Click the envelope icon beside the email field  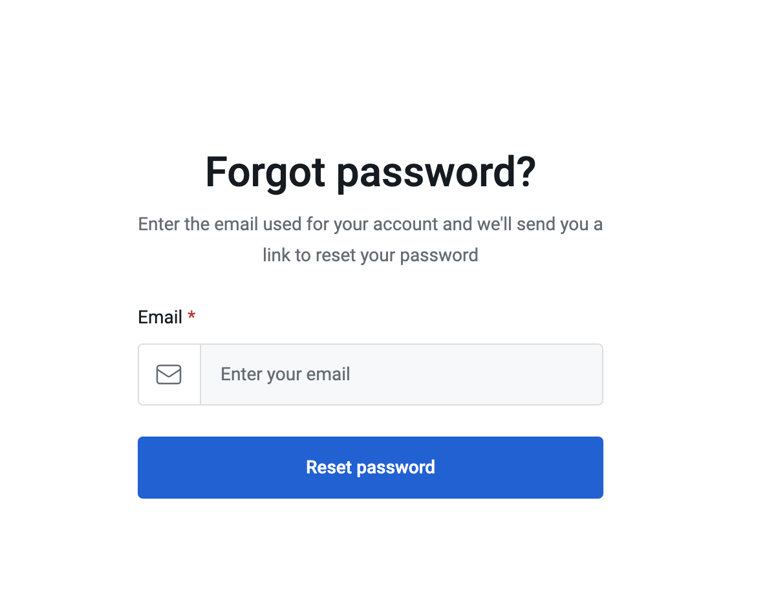pyautogui.click(x=169, y=374)
